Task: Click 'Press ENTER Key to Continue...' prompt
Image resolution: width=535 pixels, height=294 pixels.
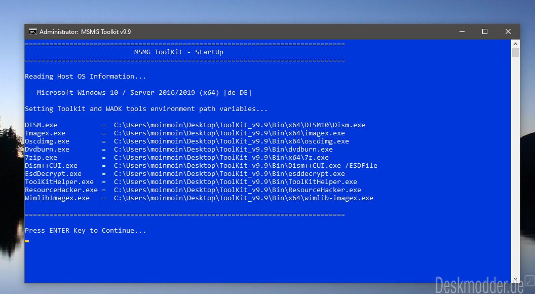Action: (x=85, y=231)
